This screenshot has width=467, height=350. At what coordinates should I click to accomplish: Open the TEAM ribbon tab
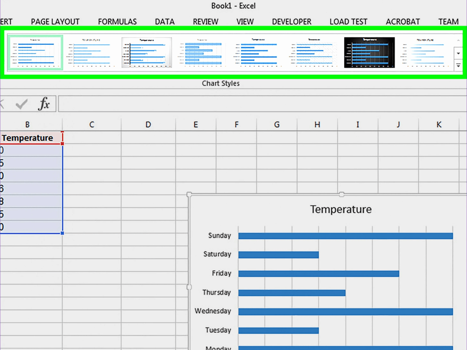pyautogui.click(x=448, y=22)
